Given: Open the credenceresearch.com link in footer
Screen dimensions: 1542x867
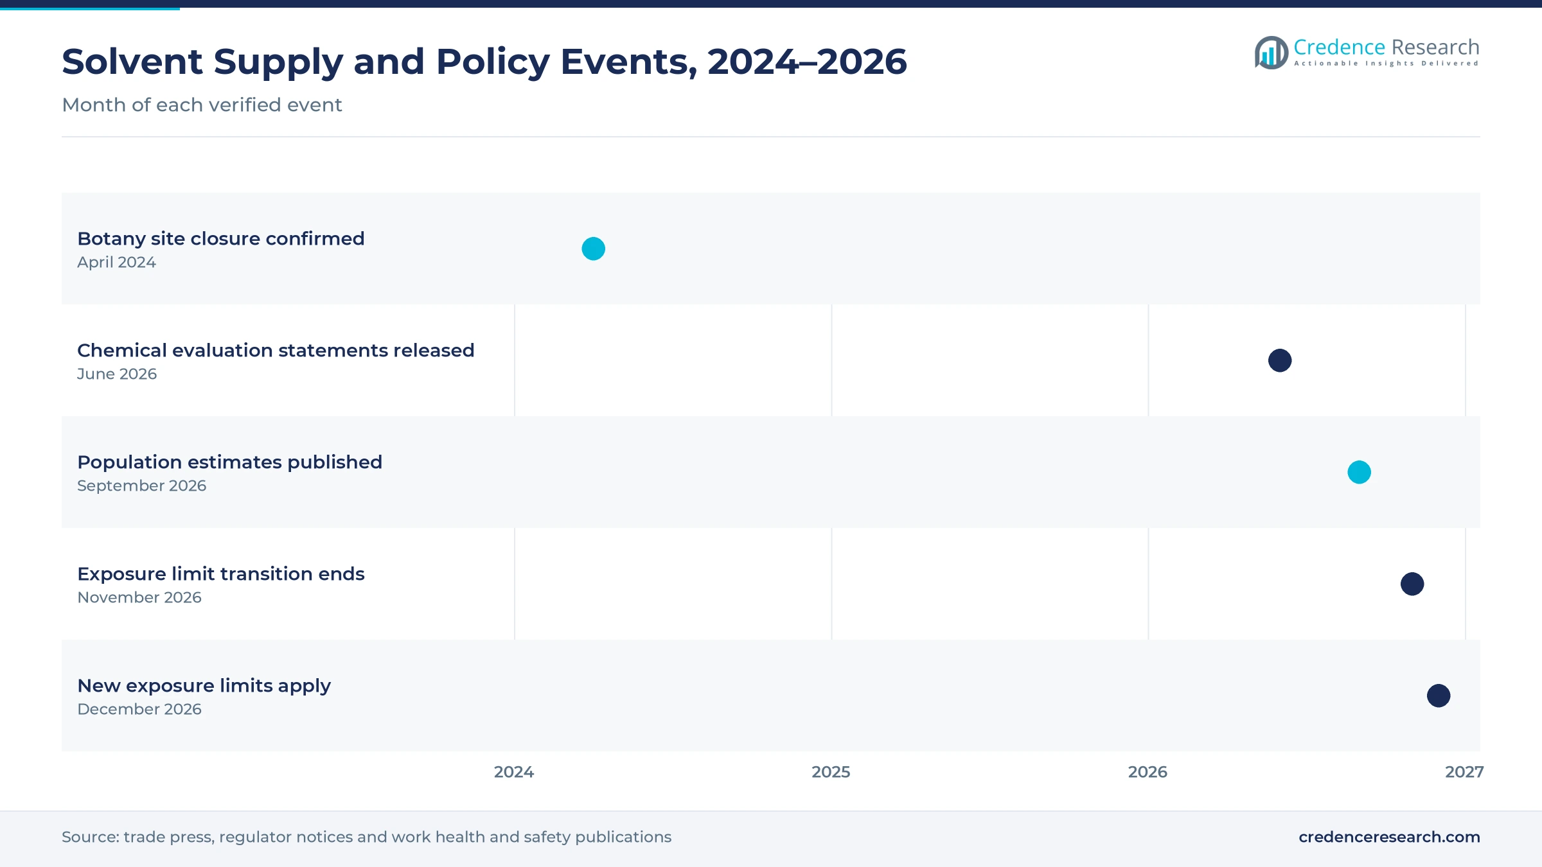Looking at the screenshot, I should point(1389,837).
